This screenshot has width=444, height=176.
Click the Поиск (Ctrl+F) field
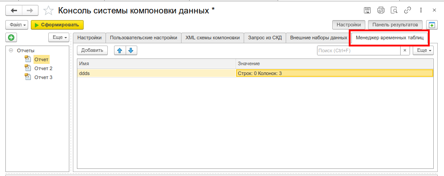pos(359,50)
